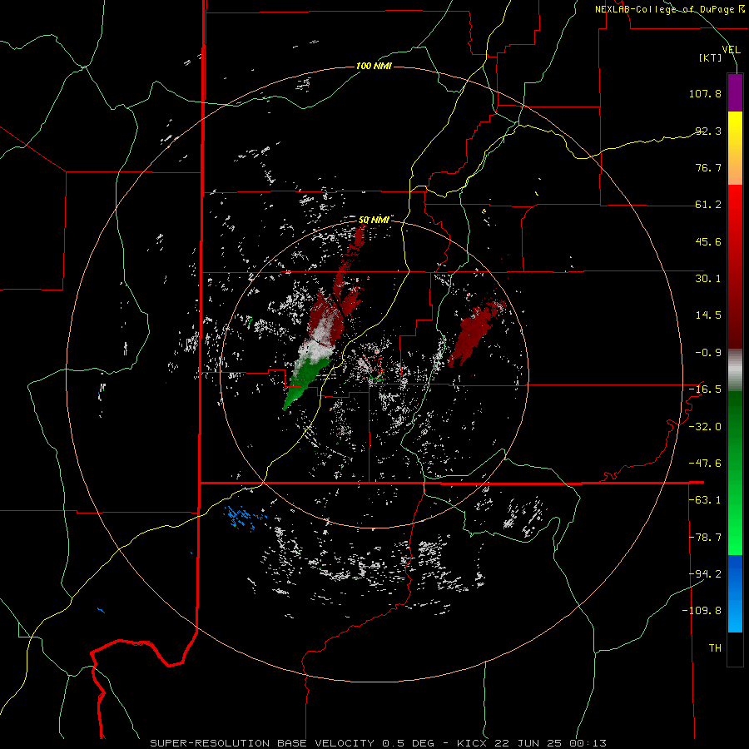The width and height of the screenshot is (749, 749).
Task: Click the 107.8 velocity scale value
Action: (705, 93)
